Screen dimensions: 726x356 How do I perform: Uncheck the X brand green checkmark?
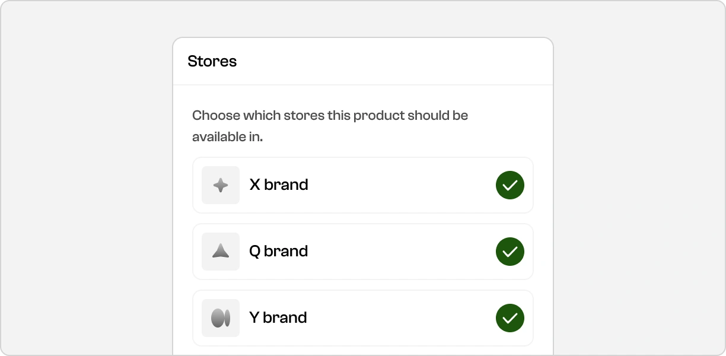click(x=510, y=185)
